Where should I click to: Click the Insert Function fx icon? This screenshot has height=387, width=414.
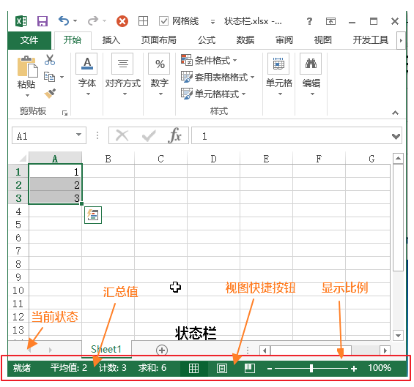pyautogui.click(x=174, y=135)
